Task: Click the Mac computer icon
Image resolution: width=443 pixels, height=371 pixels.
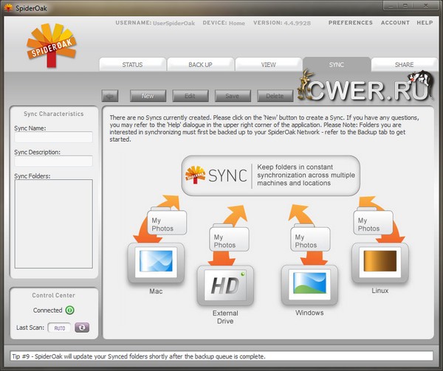Action: (x=155, y=263)
